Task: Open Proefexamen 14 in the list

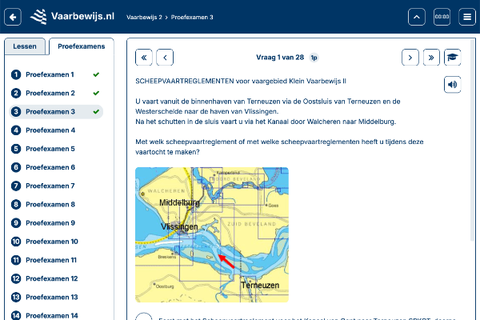Action: coord(56,315)
